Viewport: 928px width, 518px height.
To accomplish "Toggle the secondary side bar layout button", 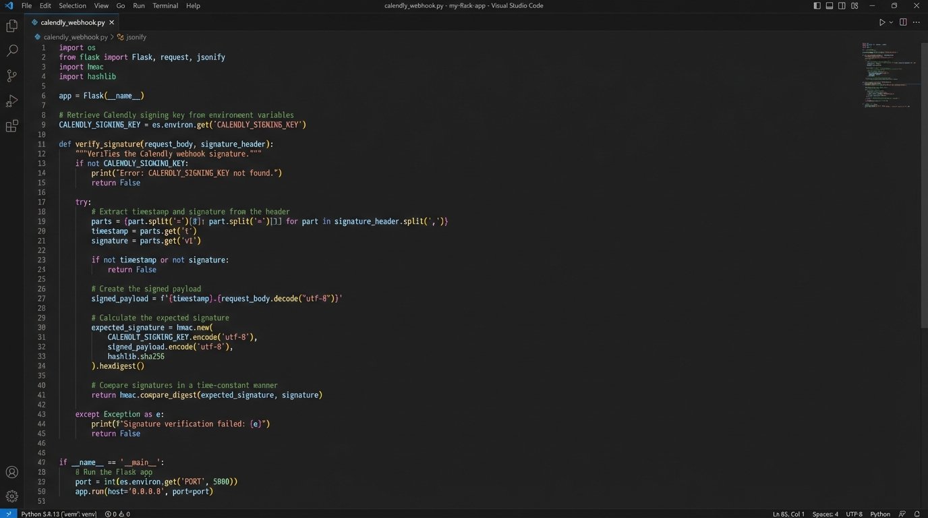I will (x=842, y=5).
